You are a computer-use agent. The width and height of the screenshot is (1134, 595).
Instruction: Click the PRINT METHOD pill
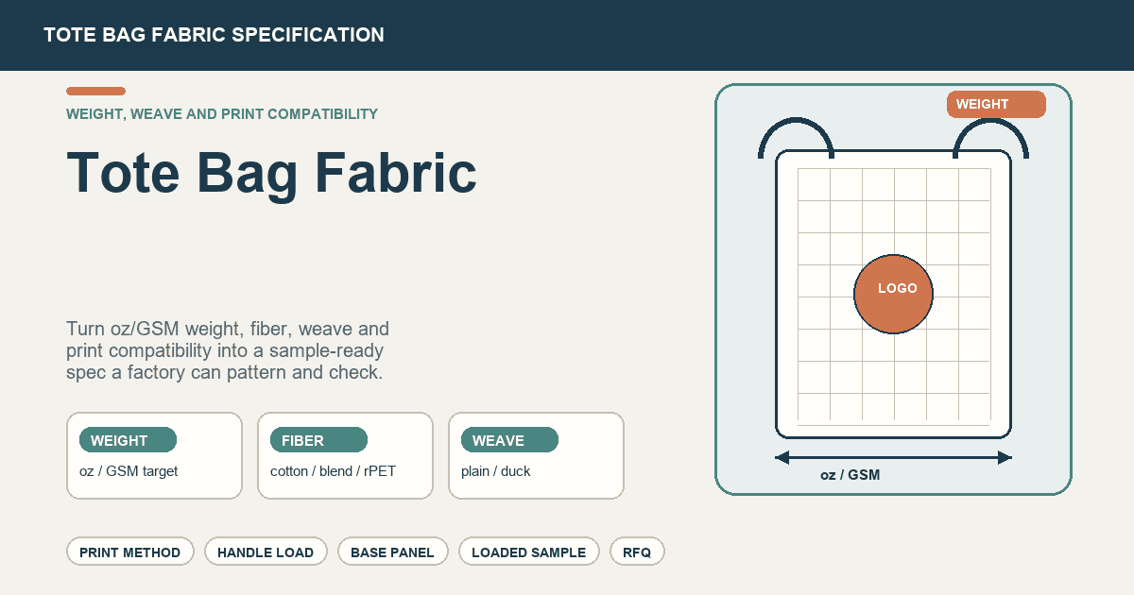130,552
